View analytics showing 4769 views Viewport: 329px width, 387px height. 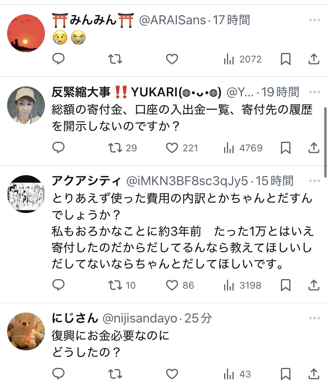pos(243,148)
